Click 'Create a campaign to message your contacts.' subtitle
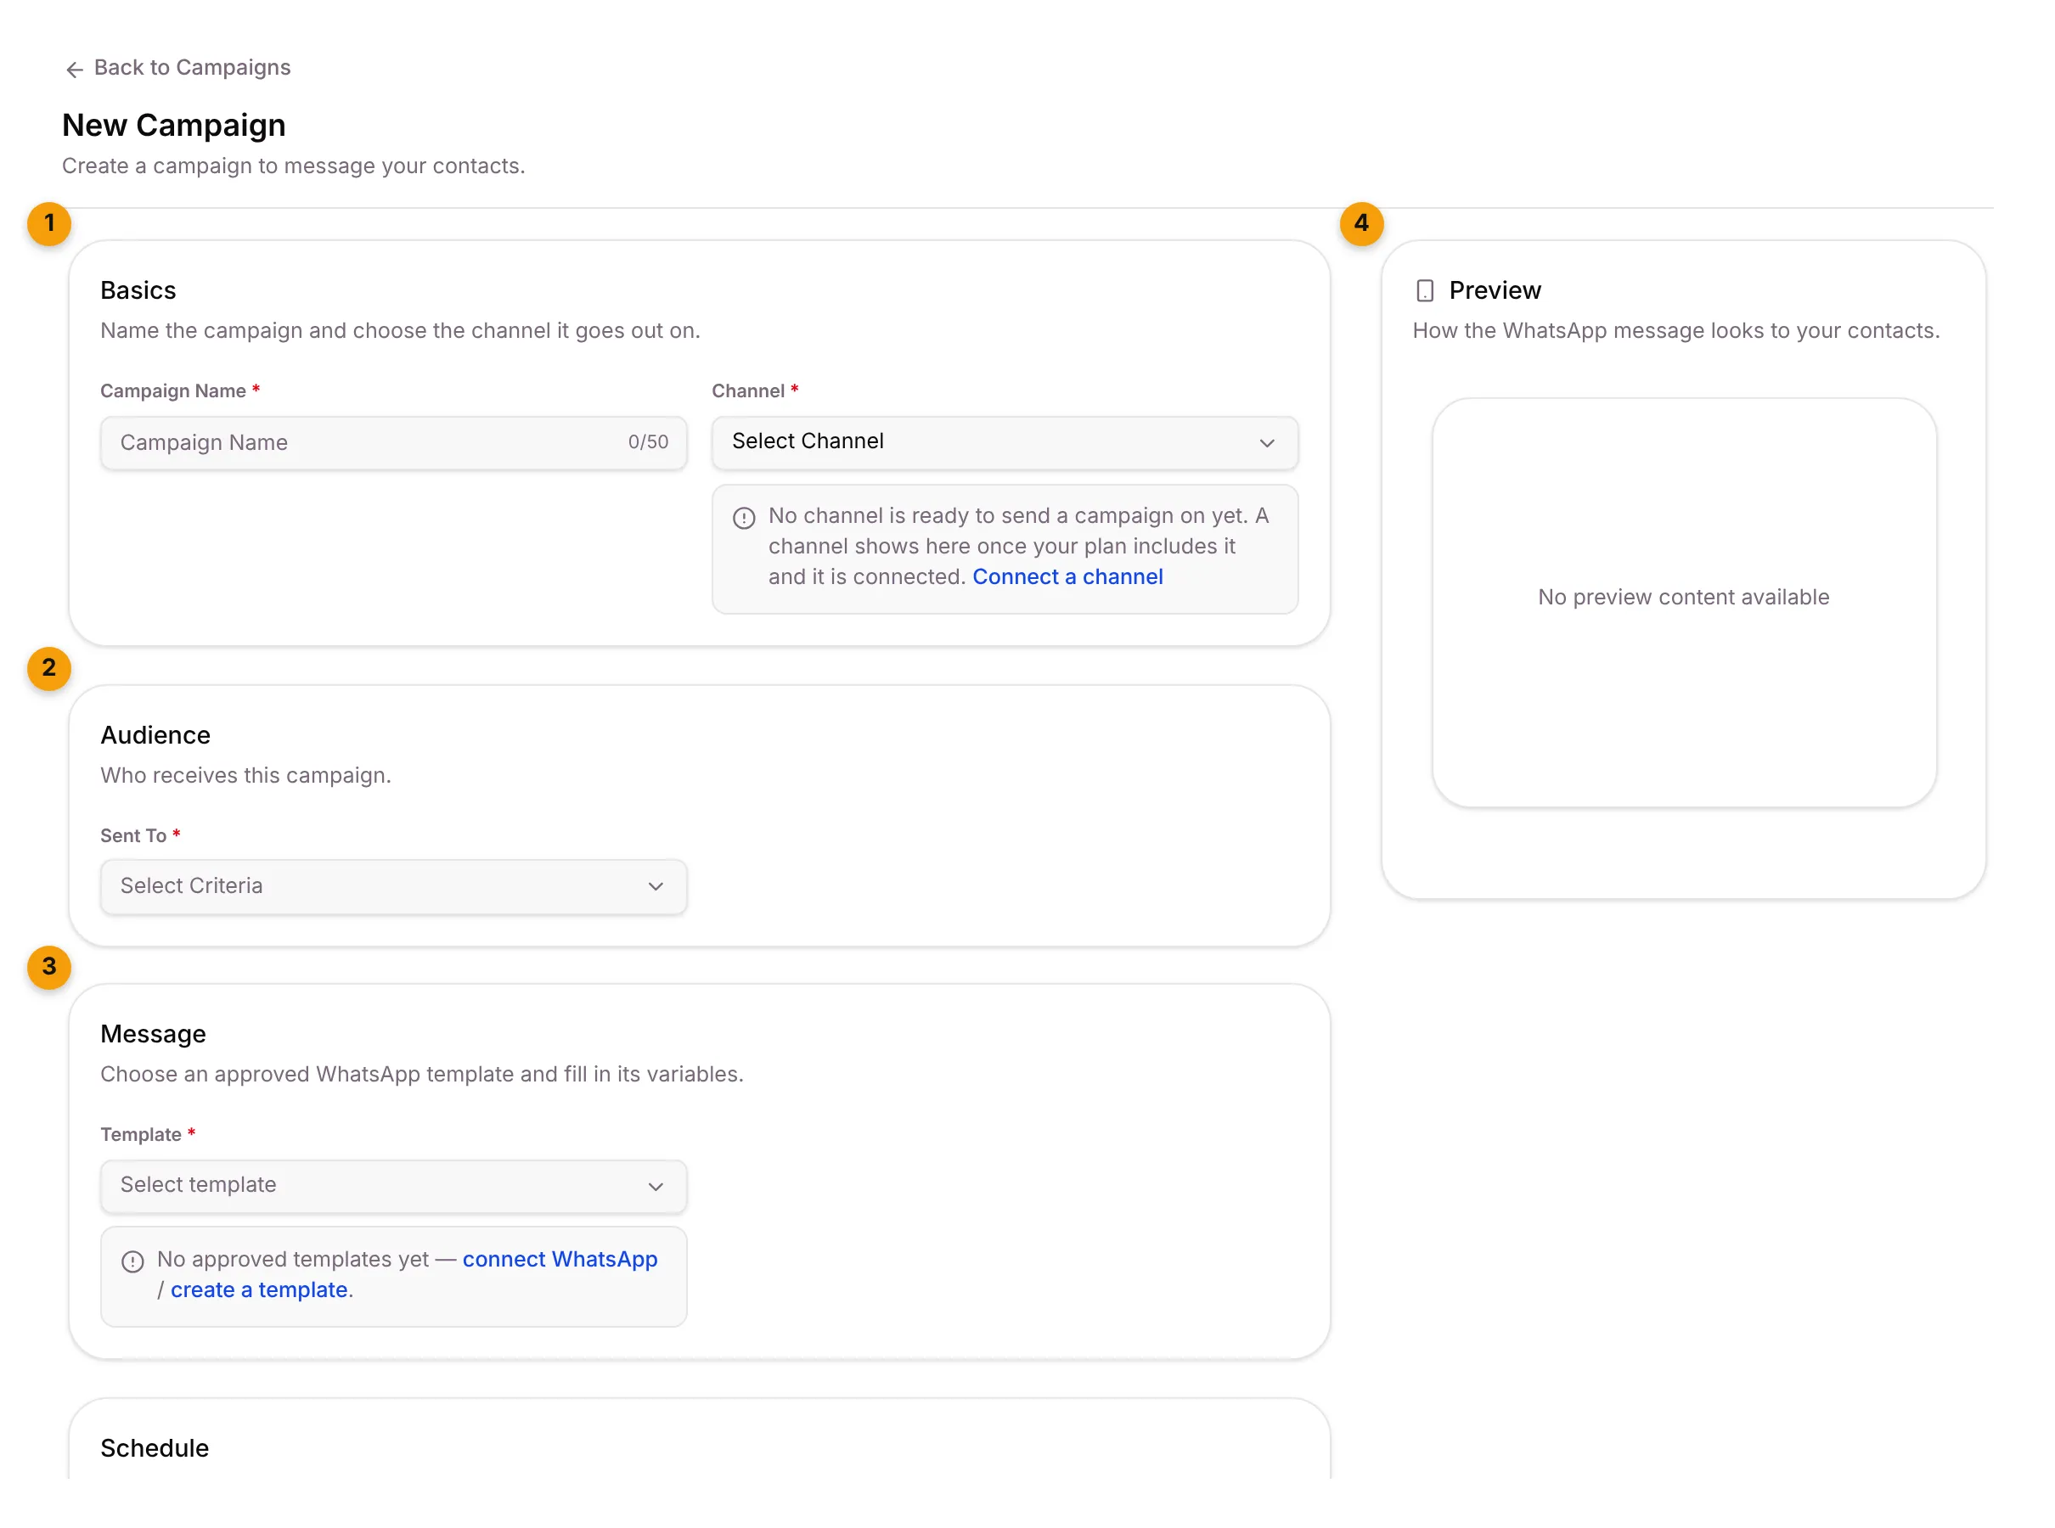 (x=293, y=166)
